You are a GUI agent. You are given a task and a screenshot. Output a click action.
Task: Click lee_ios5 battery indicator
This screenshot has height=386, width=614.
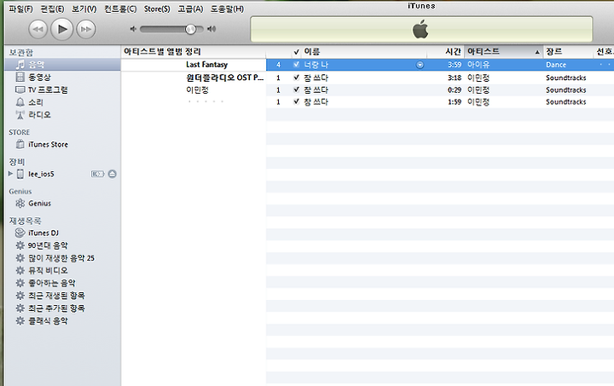pos(97,174)
